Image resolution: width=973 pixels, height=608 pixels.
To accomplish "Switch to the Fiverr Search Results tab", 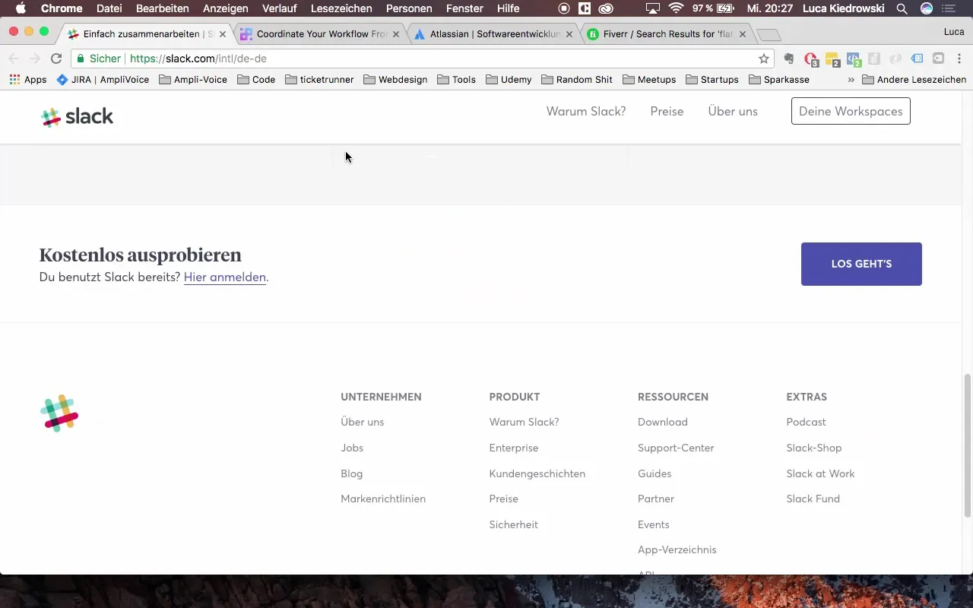I will tap(667, 34).
